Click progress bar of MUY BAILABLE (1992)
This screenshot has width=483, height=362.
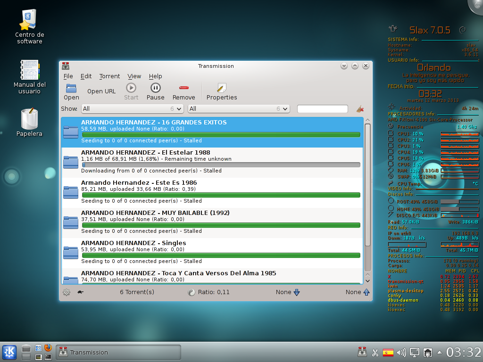pyautogui.click(x=221, y=225)
